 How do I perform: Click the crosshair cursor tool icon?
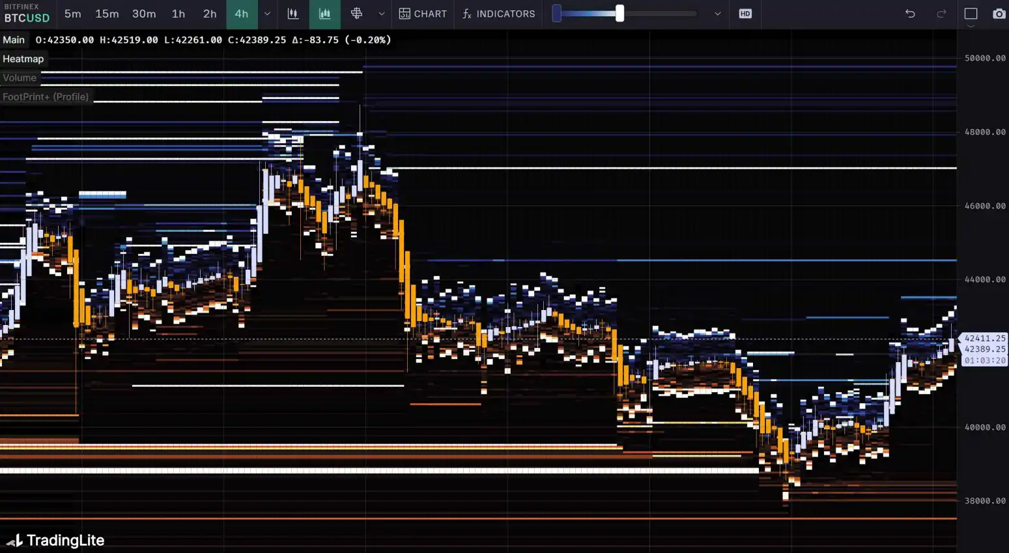click(356, 14)
